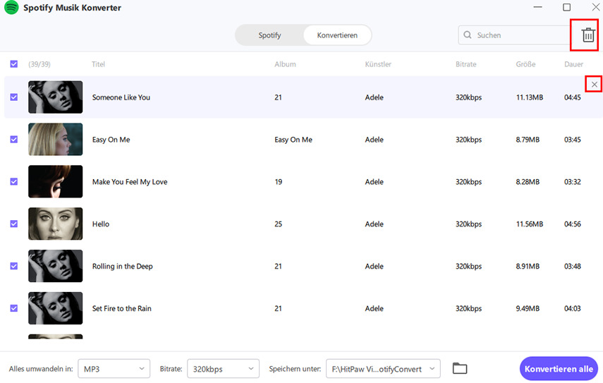The height and width of the screenshot is (383, 603).
Task: Click the 8.91MB size value
Action: tap(528, 266)
